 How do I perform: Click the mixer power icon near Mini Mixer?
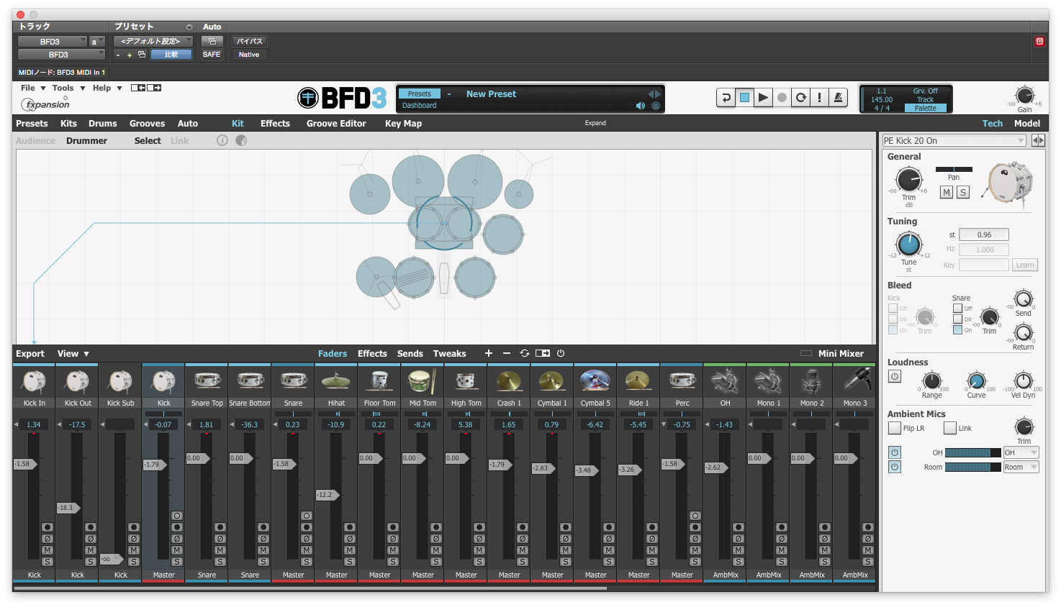(x=561, y=353)
